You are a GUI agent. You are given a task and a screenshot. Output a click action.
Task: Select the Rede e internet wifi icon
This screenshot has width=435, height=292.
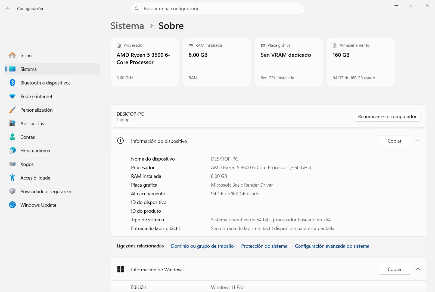point(12,96)
